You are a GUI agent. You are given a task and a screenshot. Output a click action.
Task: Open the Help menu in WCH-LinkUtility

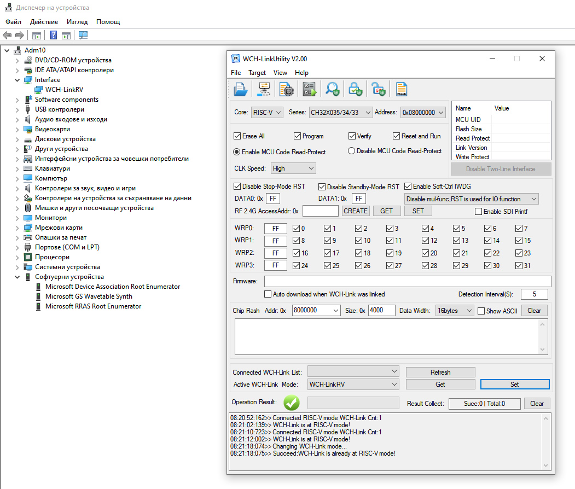(301, 73)
